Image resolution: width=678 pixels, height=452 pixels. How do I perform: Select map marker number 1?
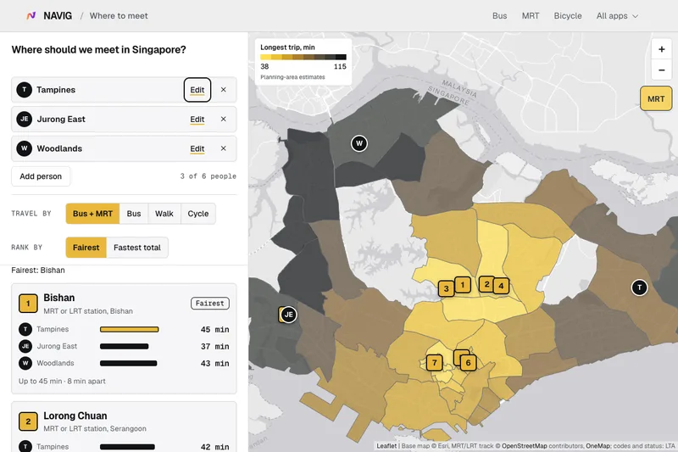click(x=463, y=285)
